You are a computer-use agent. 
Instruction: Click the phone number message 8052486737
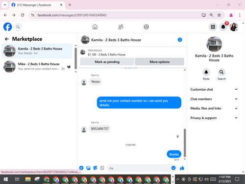(x=99, y=129)
